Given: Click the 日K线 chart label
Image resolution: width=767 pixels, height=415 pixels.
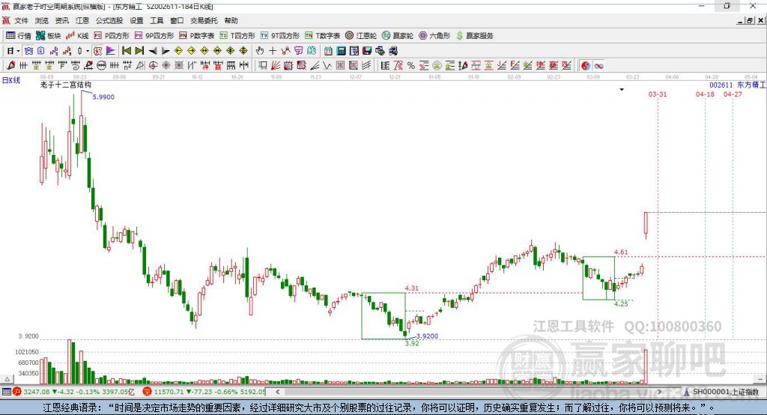Looking at the screenshot, I should pos(11,80).
